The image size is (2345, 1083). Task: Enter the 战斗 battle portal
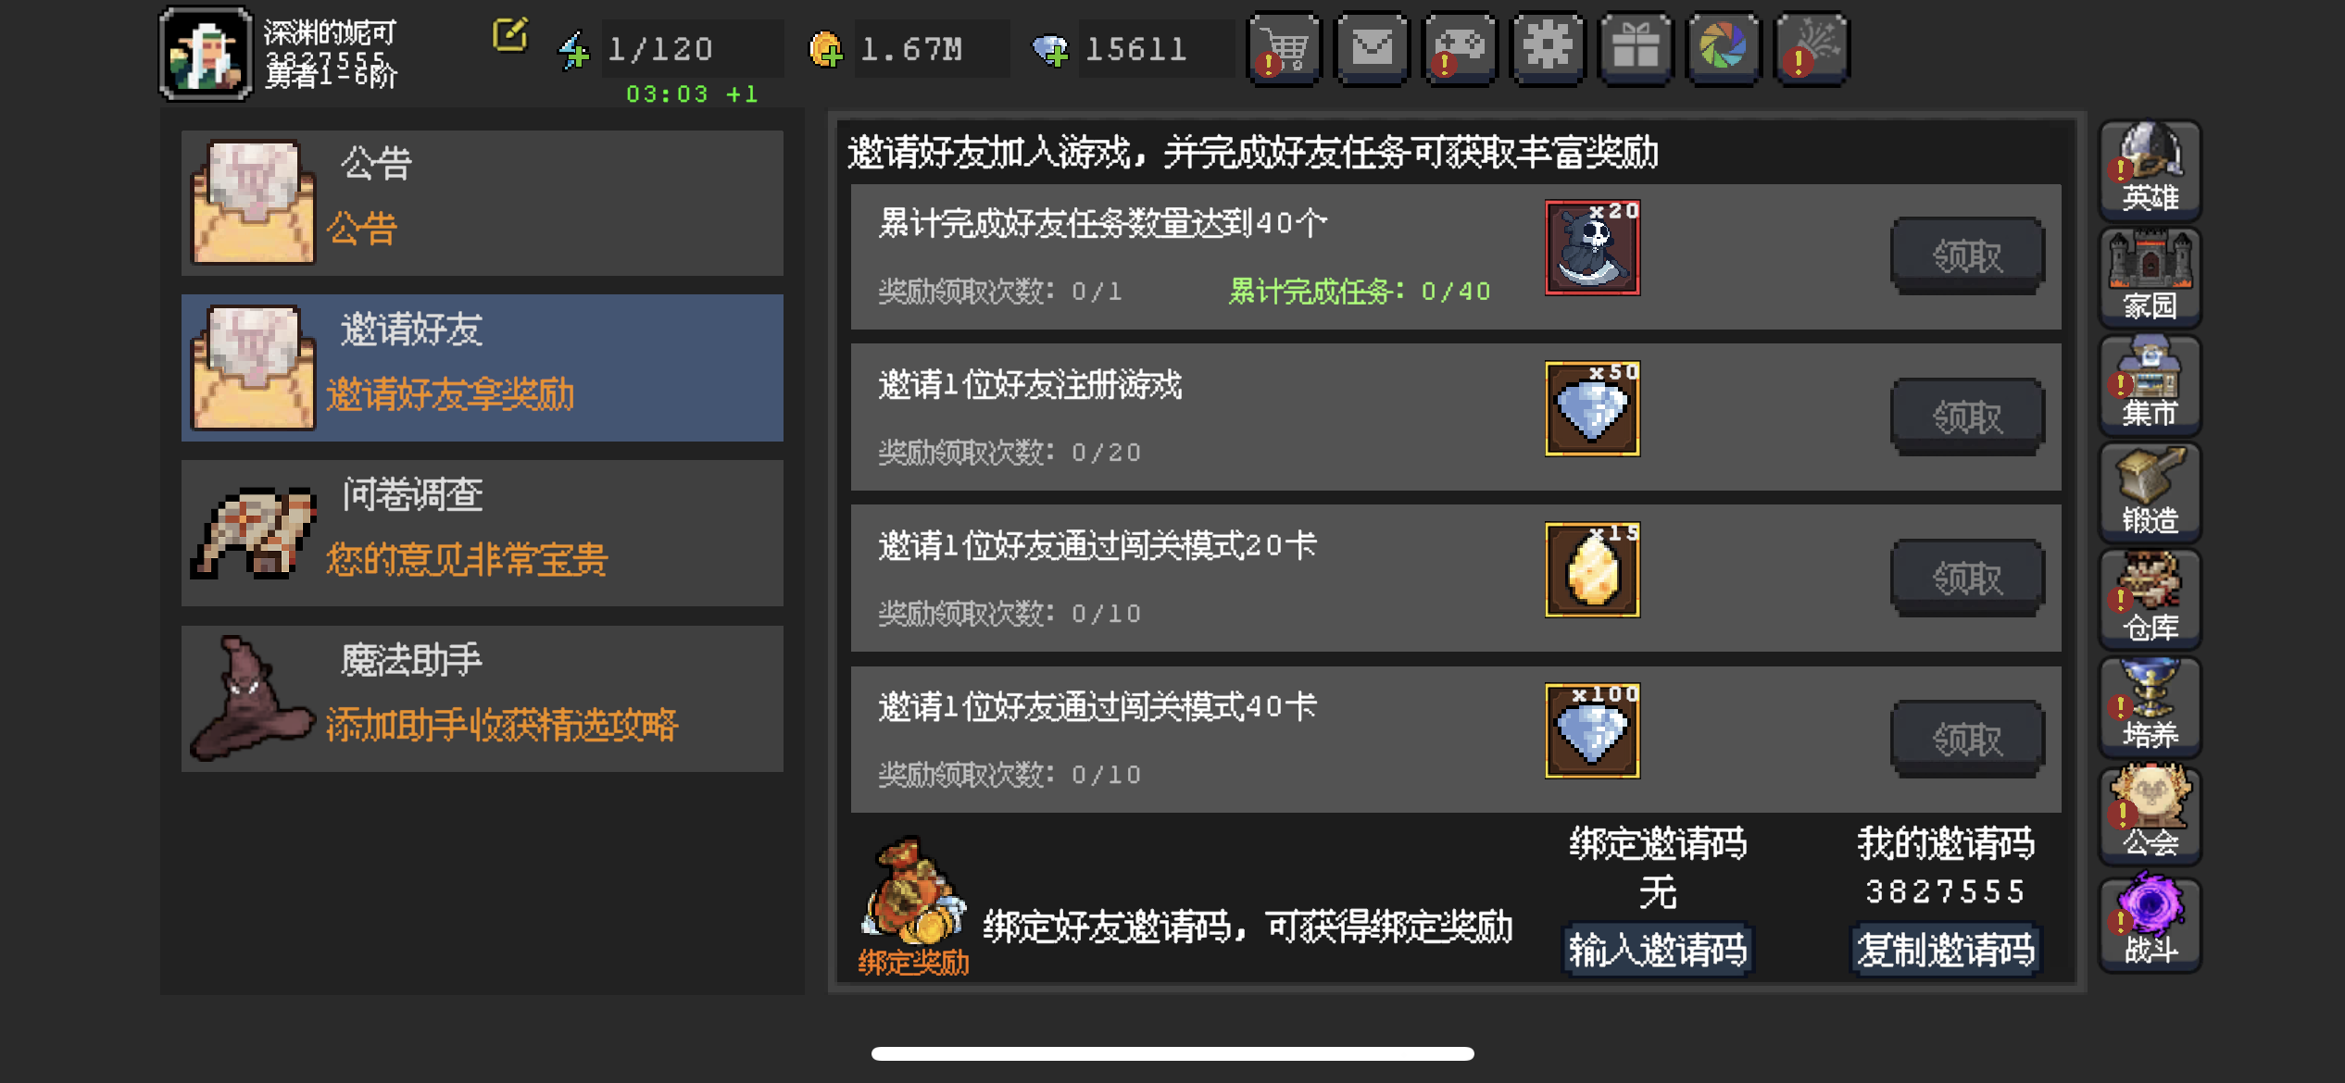click(2150, 924)
